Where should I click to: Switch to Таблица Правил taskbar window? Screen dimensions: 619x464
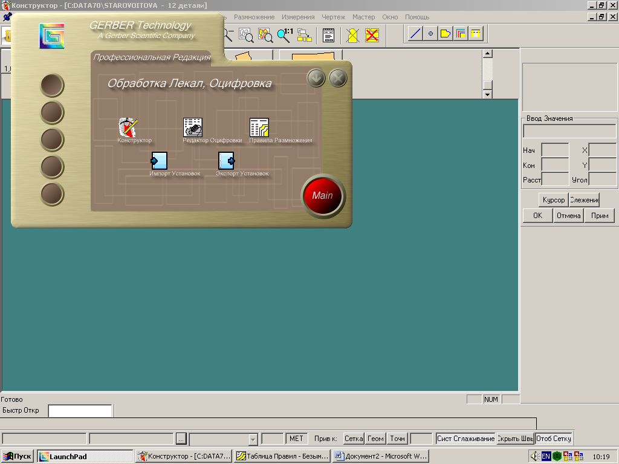283,456
